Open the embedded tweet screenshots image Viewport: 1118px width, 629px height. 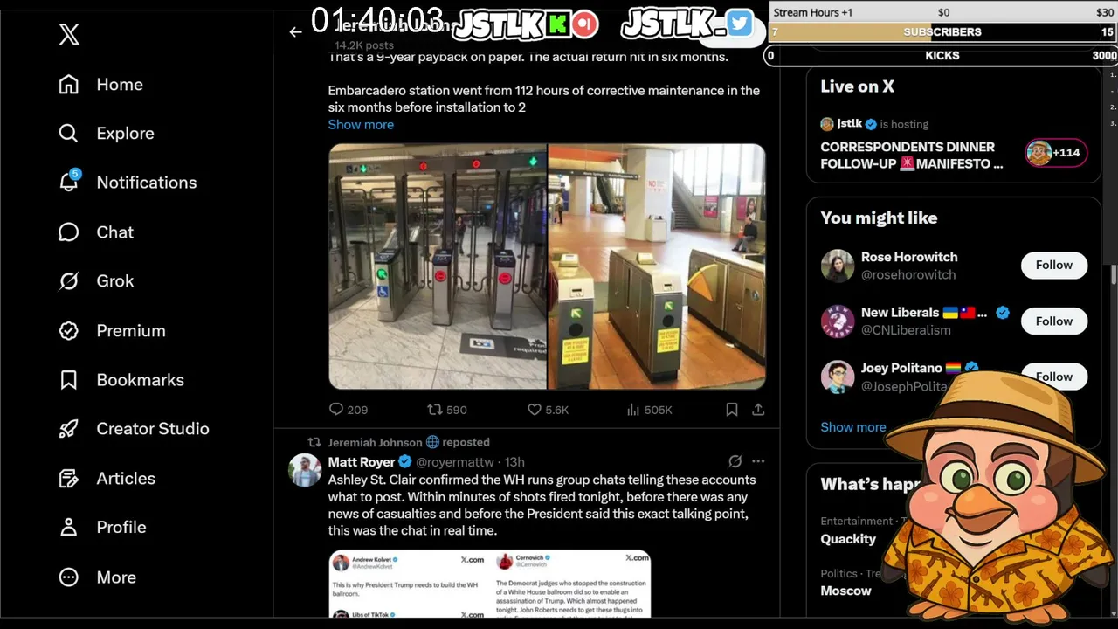(490, 584)
